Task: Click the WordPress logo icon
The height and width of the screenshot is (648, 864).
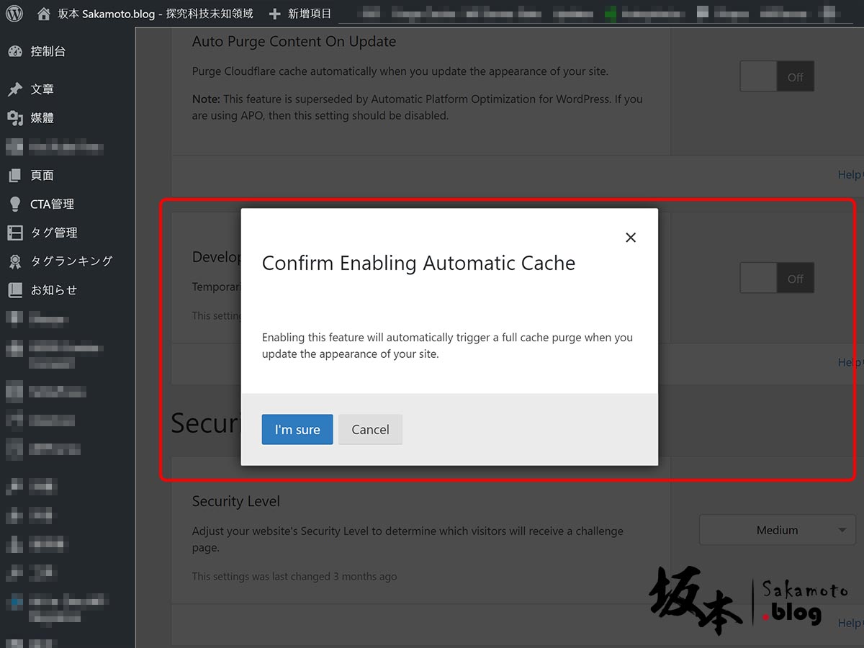Action: (x=14, y=14)
